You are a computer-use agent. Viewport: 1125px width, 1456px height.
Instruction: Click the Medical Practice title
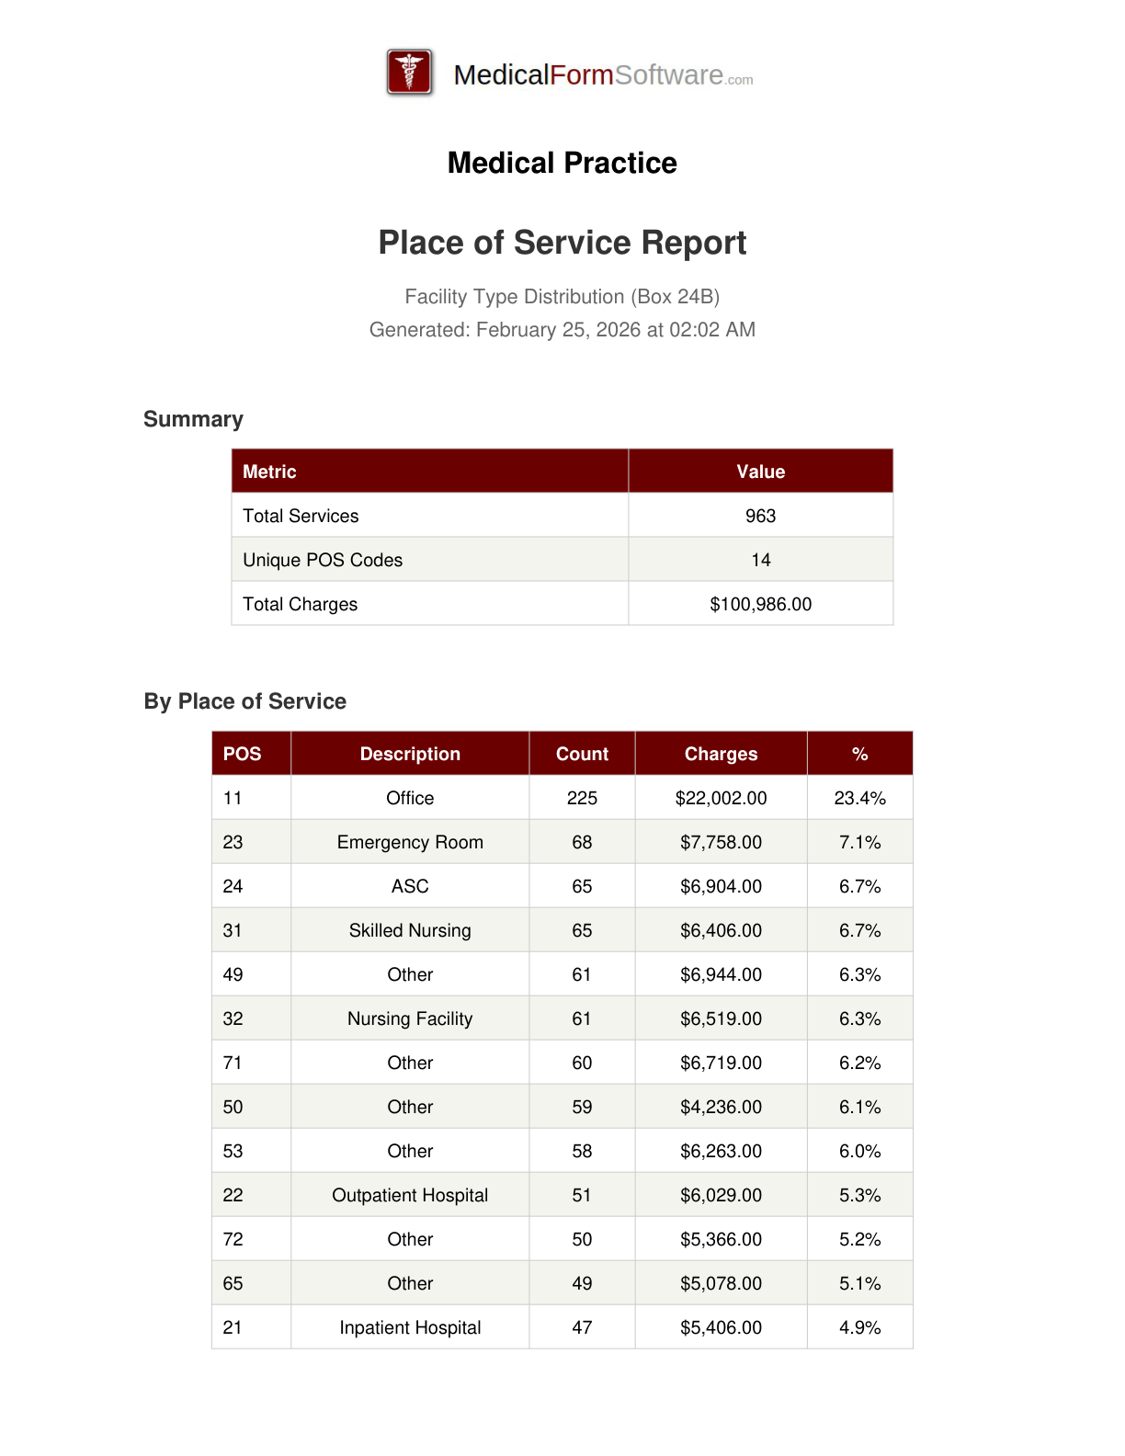pos(562,163)
